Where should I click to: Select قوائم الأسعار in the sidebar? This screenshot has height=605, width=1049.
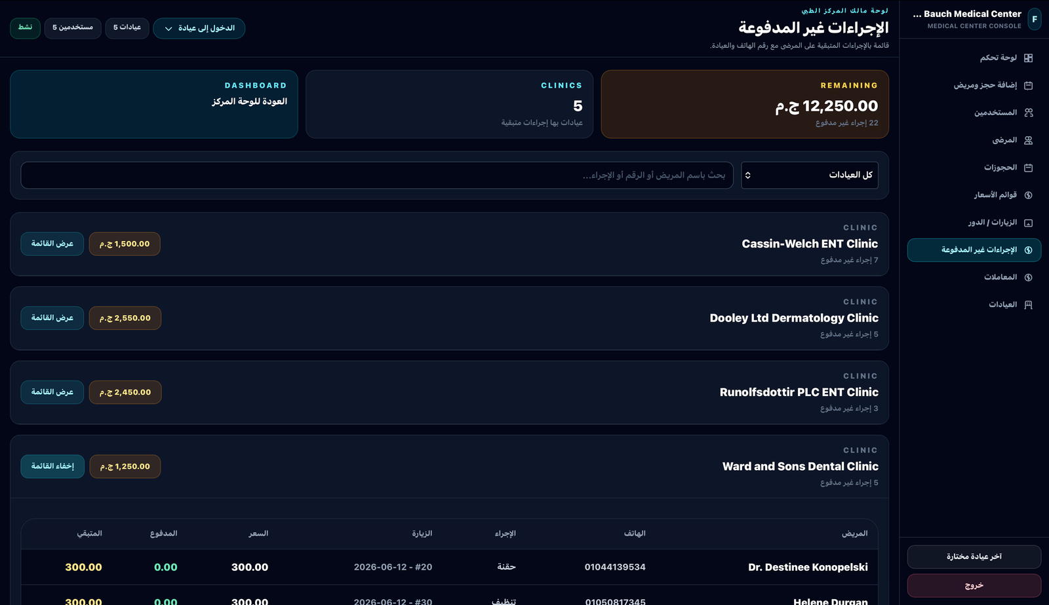974,195
